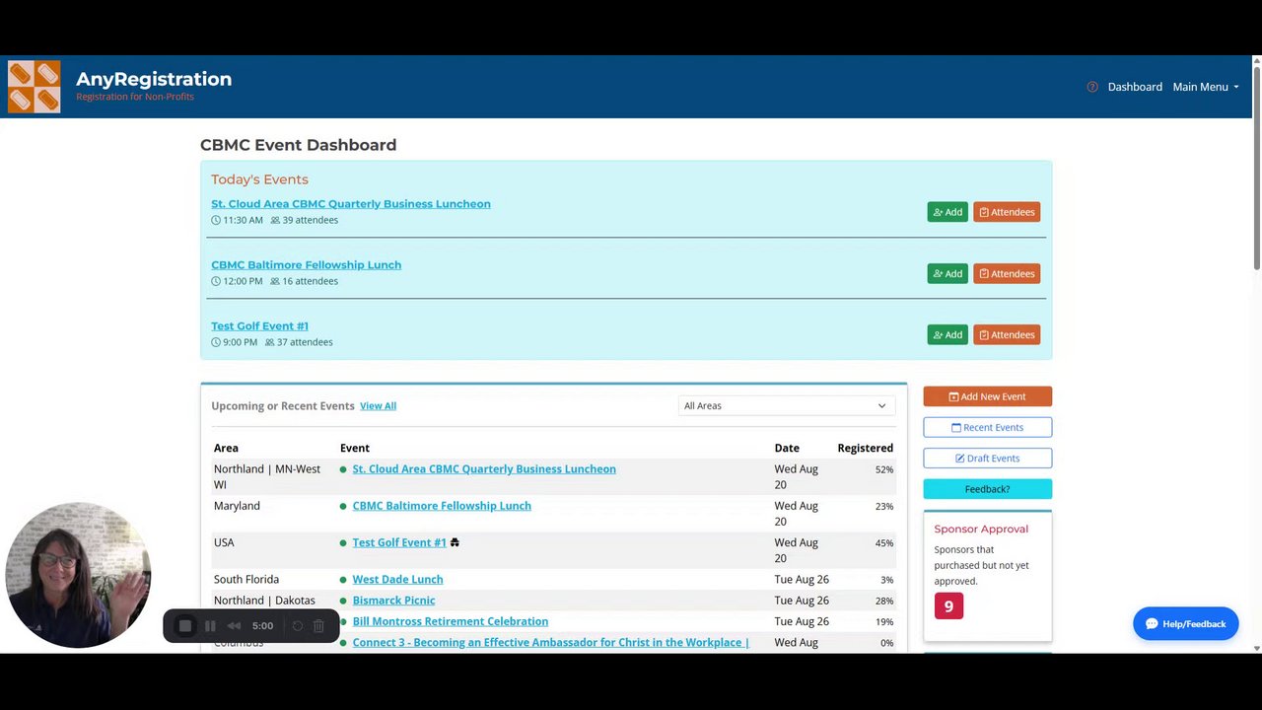
Task: Click the Date column header
Action: point(787,448)
